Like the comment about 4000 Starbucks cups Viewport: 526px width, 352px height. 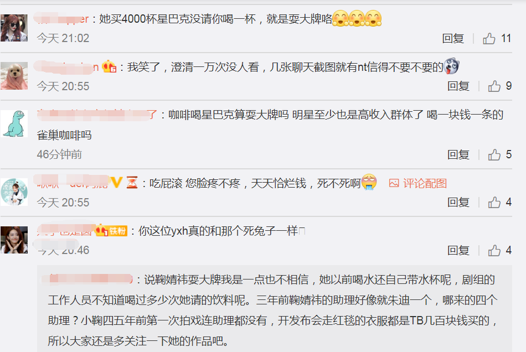[x=489, y=39]
